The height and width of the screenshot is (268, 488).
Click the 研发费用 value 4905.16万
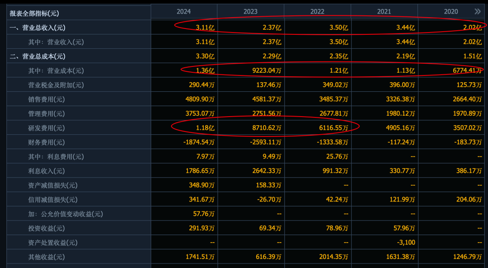point(400,128)
